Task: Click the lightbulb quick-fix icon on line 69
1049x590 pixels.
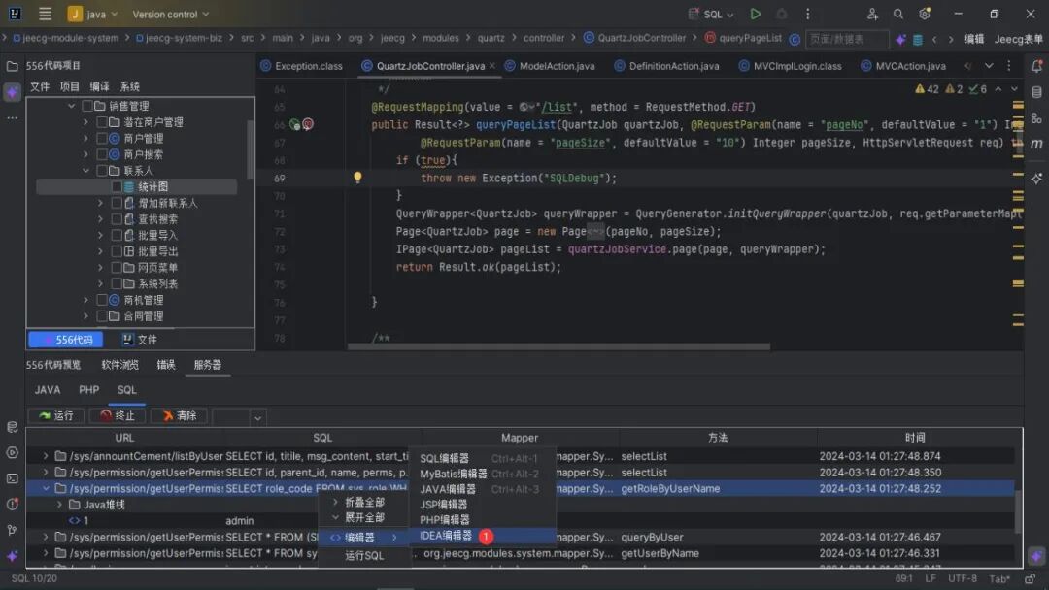Action: tap(357, 178)
